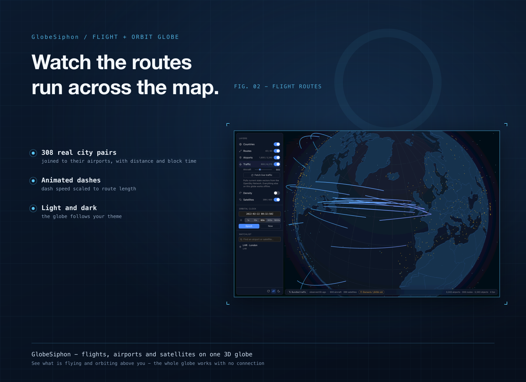526x382 pixels.
Task: Click the 'Animated dashes' heading
Action: point(71,180)
